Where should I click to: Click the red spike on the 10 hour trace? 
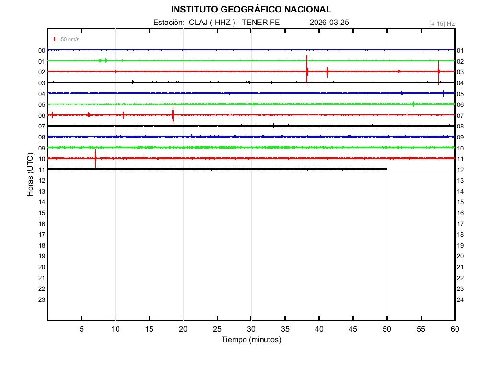tap(95, 158)
